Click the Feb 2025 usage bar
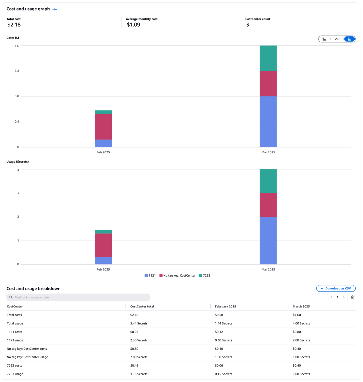 pos(103,247)
